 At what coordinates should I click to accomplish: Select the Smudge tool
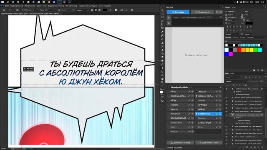click(162, 57)
